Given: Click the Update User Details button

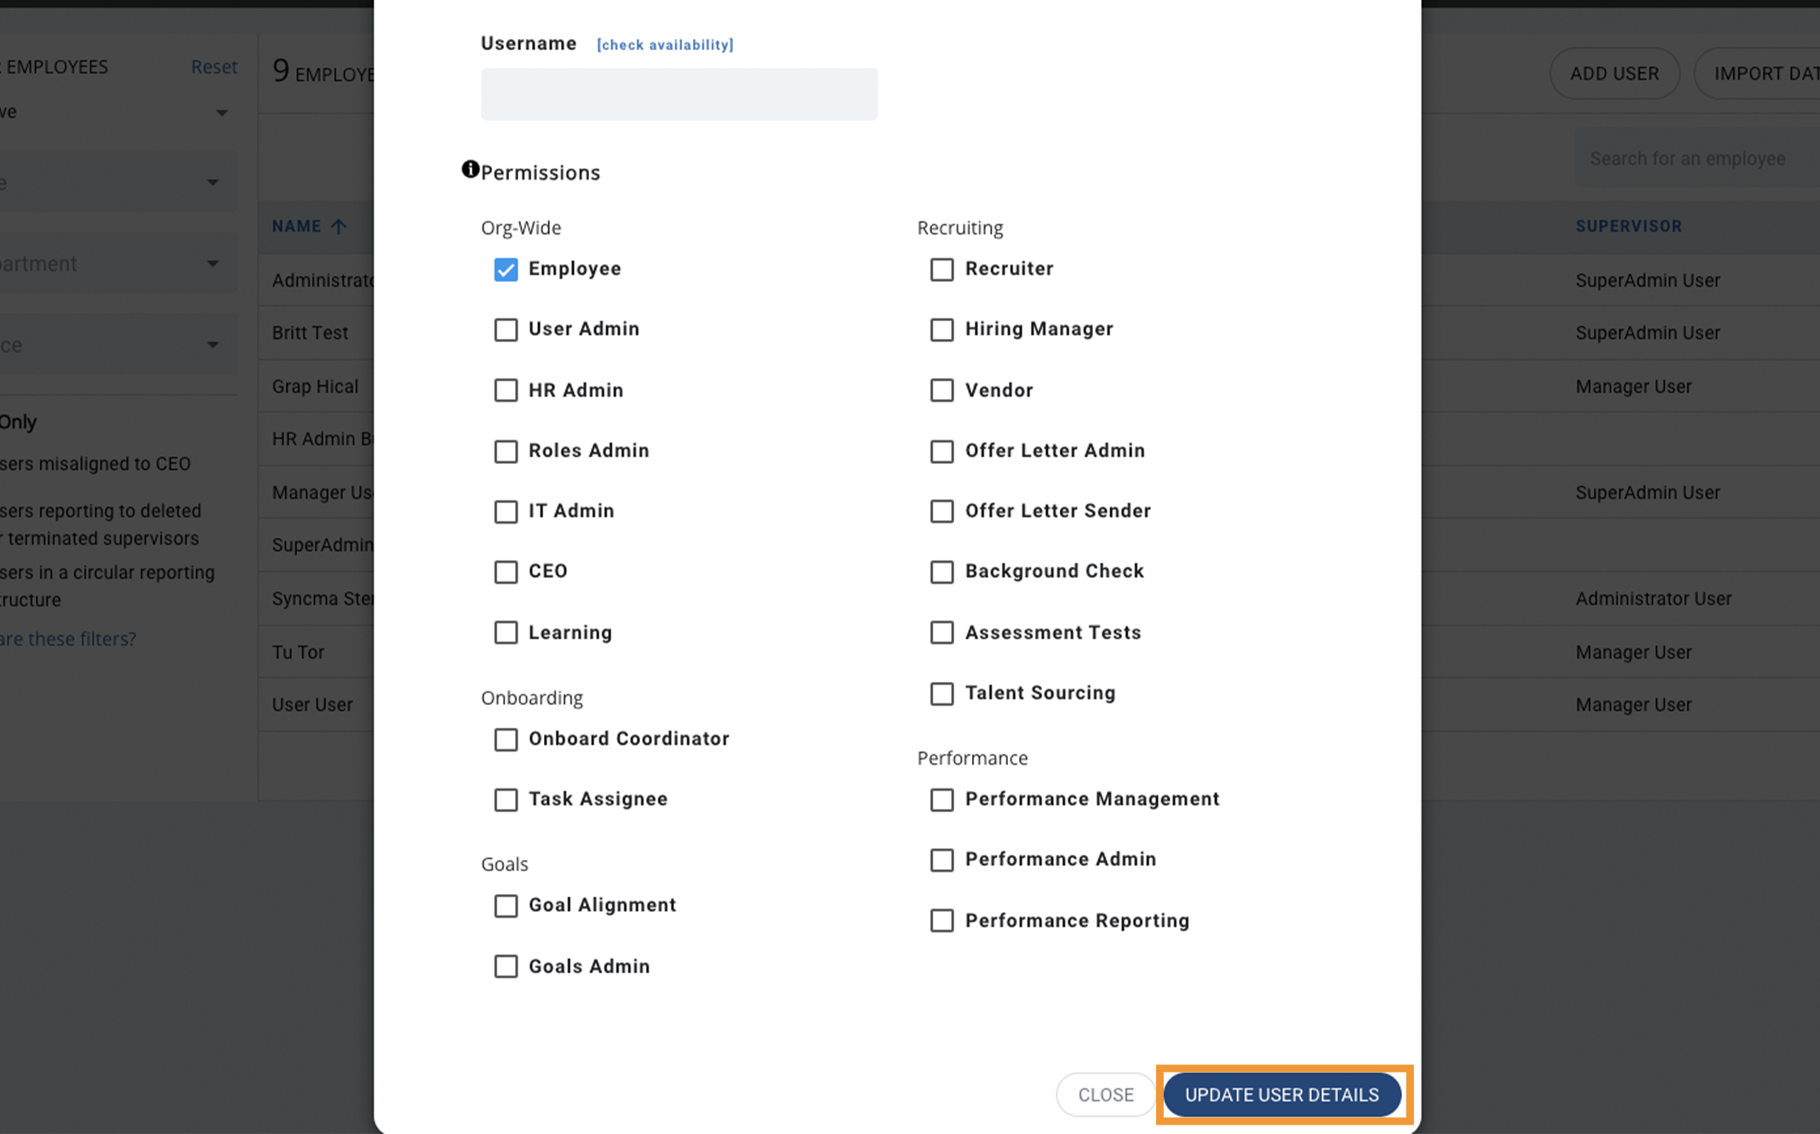Looking at the screenshot, I should (x=1282, y=1095).
